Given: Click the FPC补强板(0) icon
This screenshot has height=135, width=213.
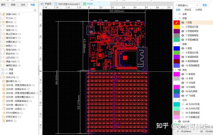Looking at the screenshot, I should point(4,113).
